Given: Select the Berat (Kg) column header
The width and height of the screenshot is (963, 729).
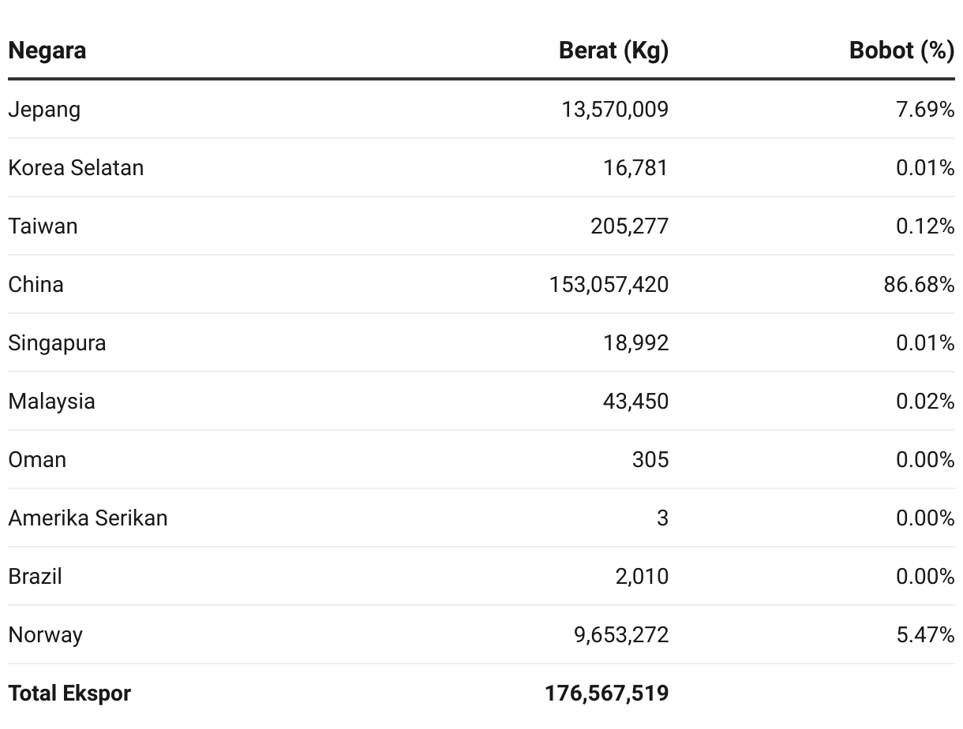Looking at the screenshot, I should click(x=613, y=50).
